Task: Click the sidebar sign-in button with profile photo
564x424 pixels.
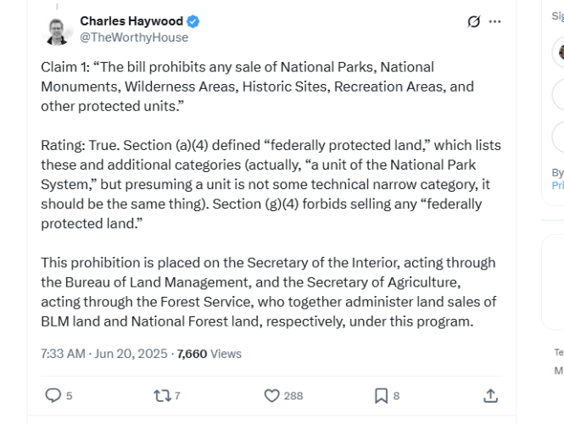Action: pos(557,53)
